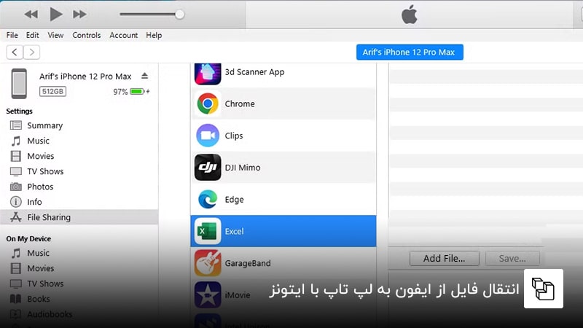Click the play button

click(x=56, y=14)
